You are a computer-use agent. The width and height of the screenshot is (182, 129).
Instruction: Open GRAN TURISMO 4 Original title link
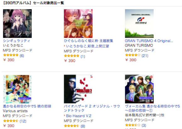tap(149, 41)
